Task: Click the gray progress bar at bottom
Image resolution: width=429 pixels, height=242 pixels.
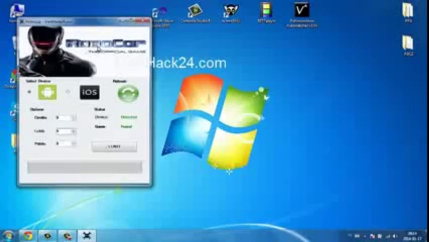Action: (x=84, y=167)
